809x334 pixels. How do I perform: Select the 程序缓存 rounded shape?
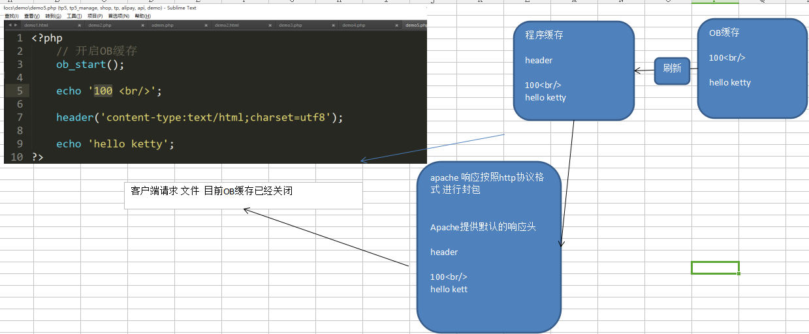573,71
